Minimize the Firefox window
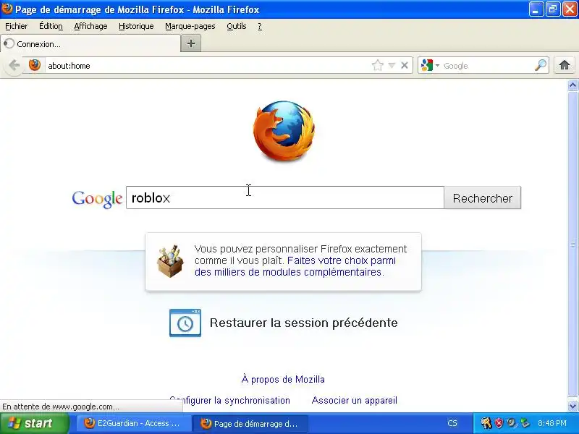 coord(536,9)
